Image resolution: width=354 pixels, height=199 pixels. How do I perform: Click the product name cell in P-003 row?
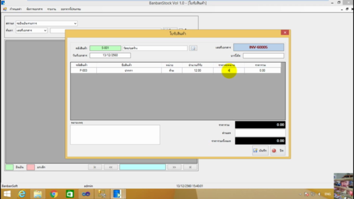pyautogui.click(x=129, y=70)
